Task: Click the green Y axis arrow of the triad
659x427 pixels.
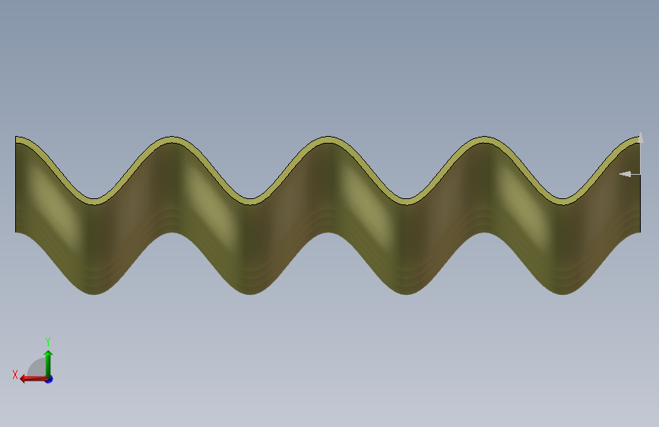Action: 49,363
